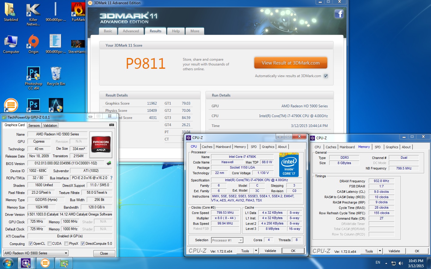Click the Validate button in CPU-Z
The image size is (431, 269).
click(270, 251)
